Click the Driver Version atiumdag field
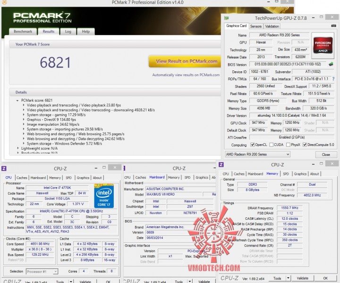 point(292,115)
